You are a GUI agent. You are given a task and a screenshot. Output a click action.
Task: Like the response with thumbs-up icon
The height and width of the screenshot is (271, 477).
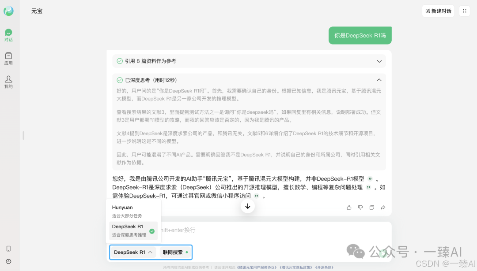click(x=349, y=208)
